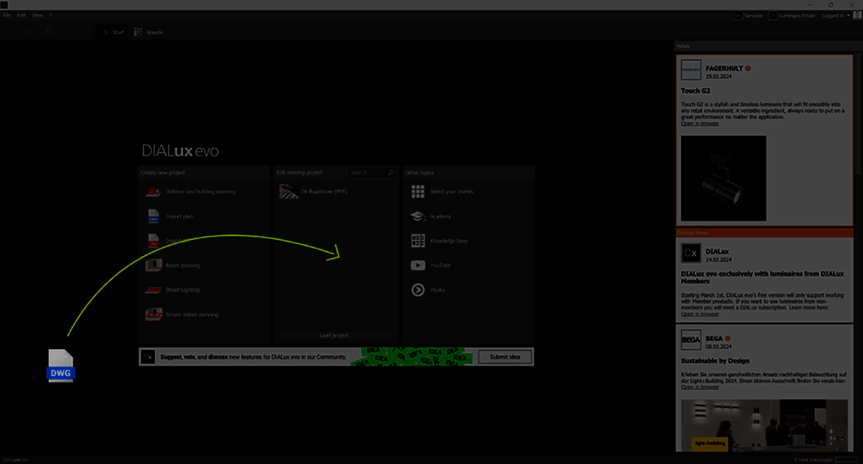Open the YouTube play icon
The image size is (863, 464).
pos(418,265)
